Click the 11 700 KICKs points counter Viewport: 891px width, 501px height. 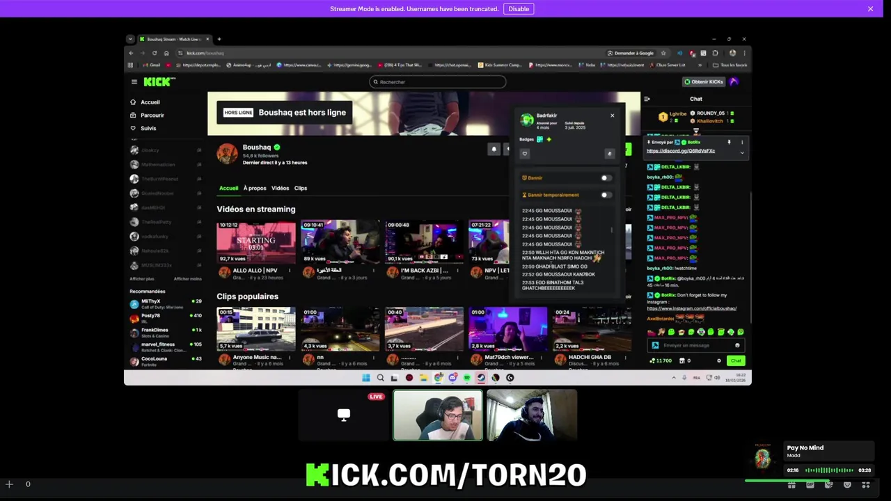point(661,360)
